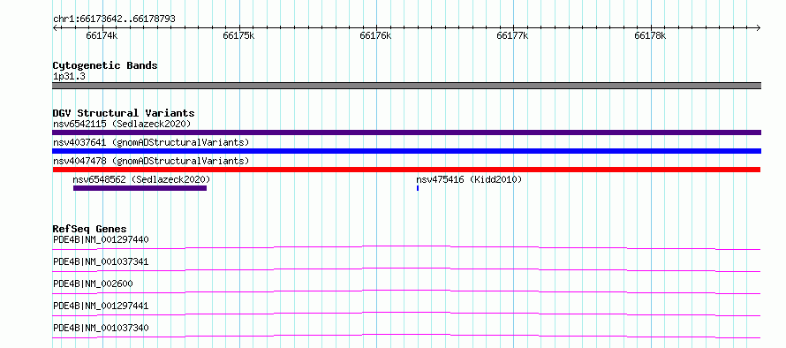Open the PDE4B|NM_001037341 transcript label
Viewport: 786px width, 348px height.
pos(101,261)
